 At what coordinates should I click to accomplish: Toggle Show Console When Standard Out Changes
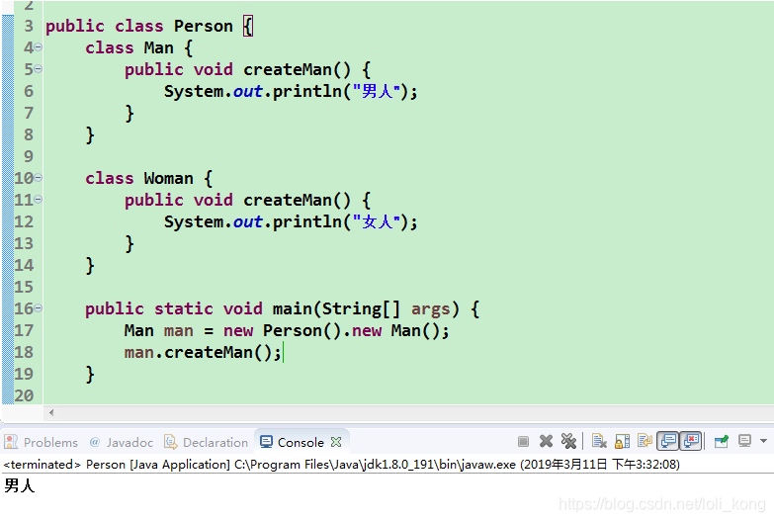(668, 441)
